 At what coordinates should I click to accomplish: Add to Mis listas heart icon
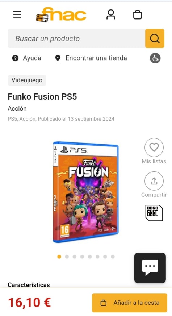point(154,147)
